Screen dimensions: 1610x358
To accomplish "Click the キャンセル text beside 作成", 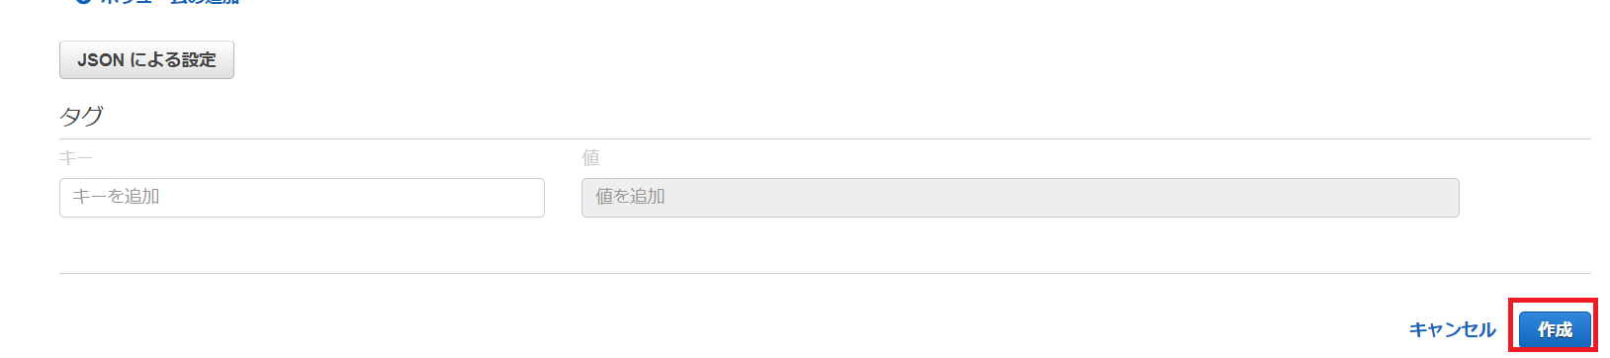I will [x=1452, y=329].
